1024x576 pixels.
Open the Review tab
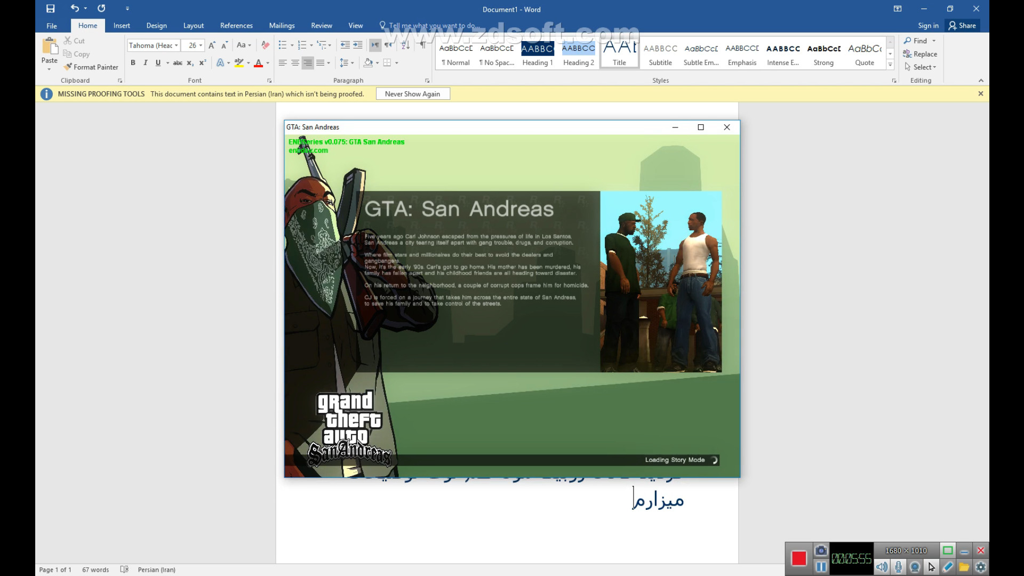click(322, 26)
